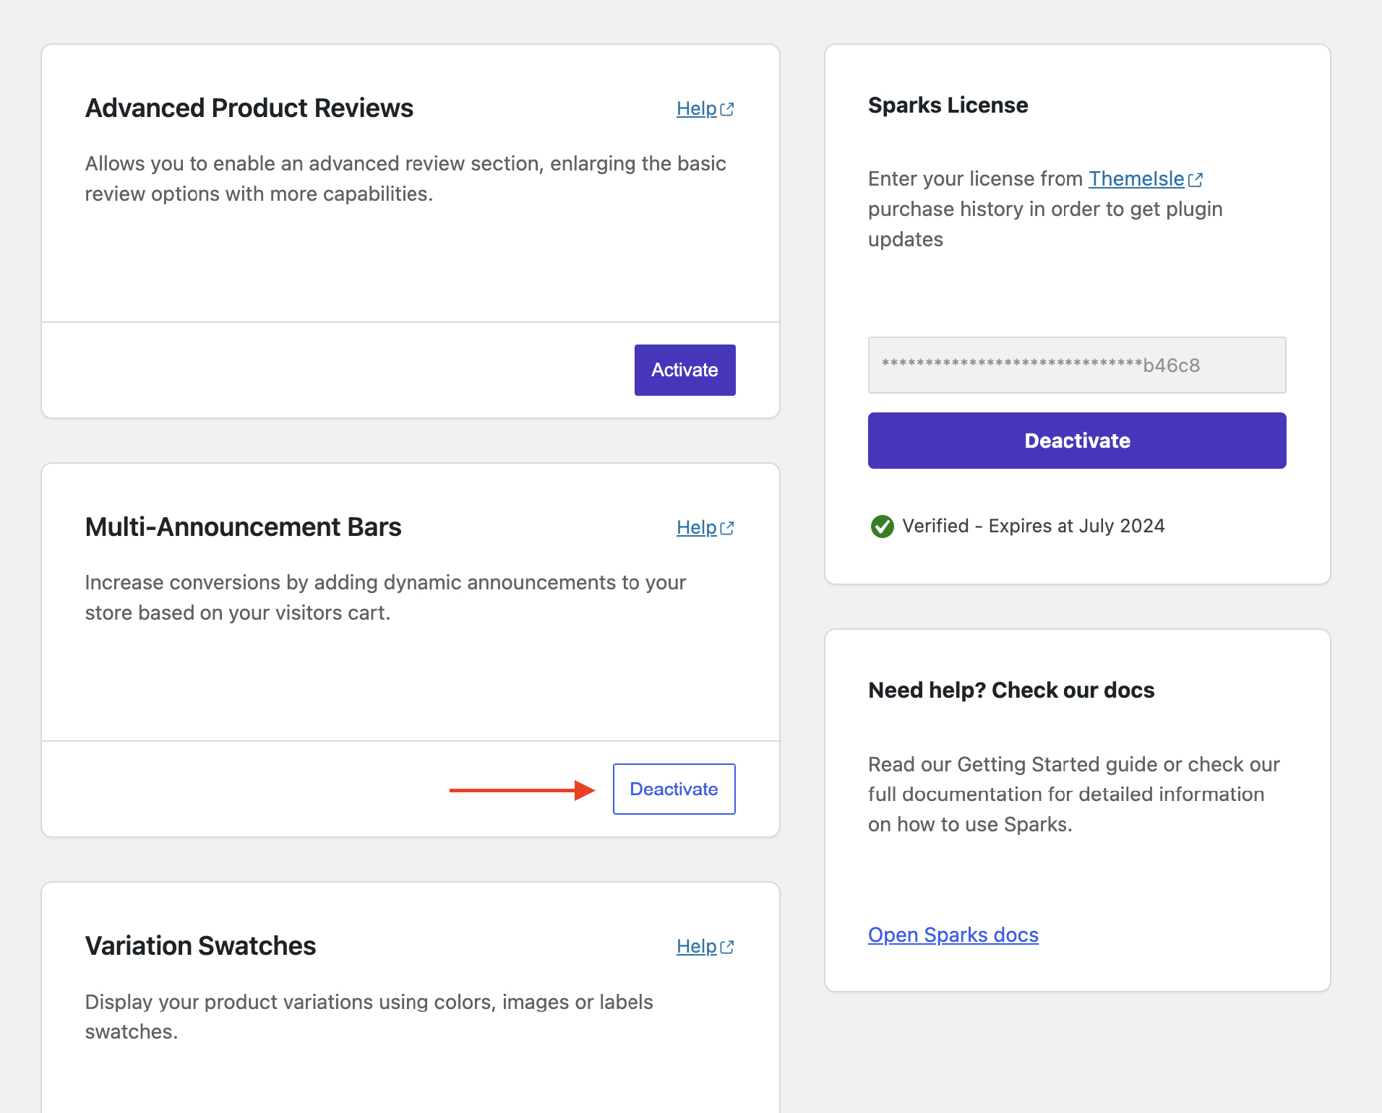The image size is (1382, 1113).
Task: Click the 'Read our Getting Started guide' paragraph
Action: [1074, 794]
